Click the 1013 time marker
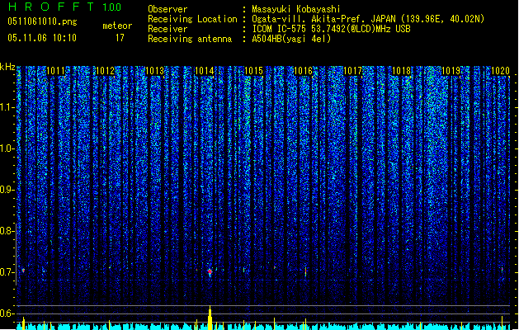 pos(154,71)
